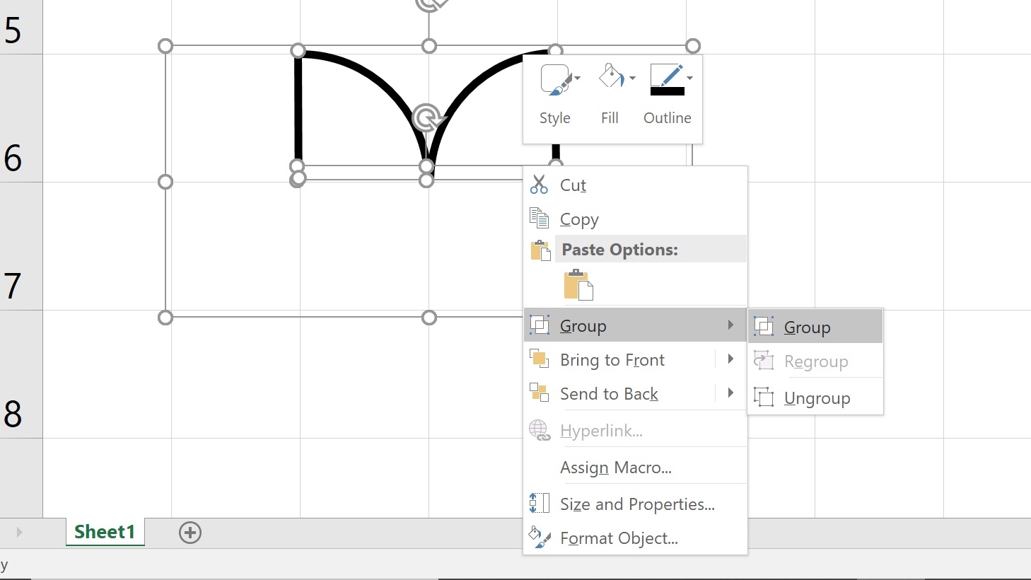Click the Send to Back icon
The width and height of the screenshot is (1031, 580).
click(540, 393)
